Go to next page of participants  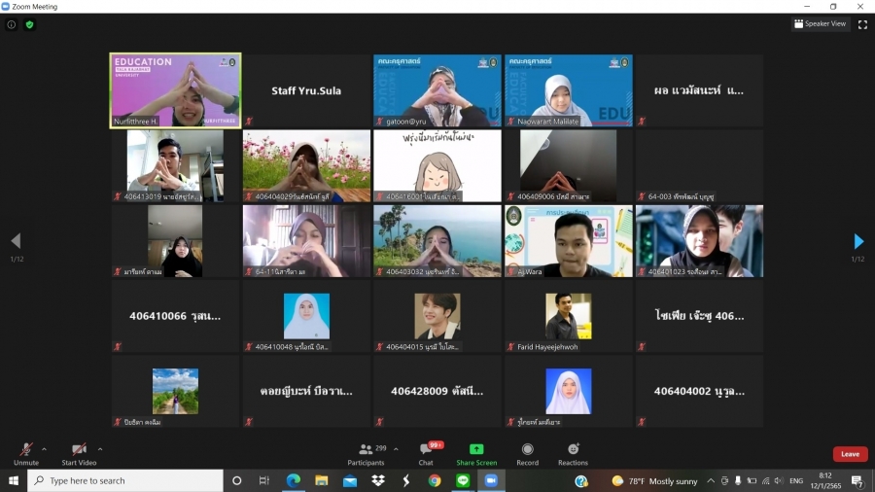pyautogui.click(x=857, y=241)
